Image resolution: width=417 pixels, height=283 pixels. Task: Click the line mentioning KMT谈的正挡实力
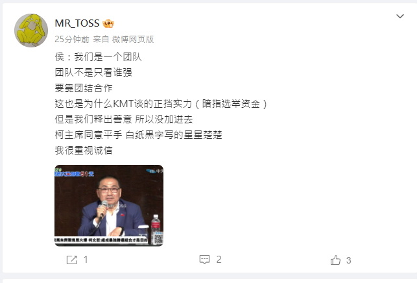point(161,104)
